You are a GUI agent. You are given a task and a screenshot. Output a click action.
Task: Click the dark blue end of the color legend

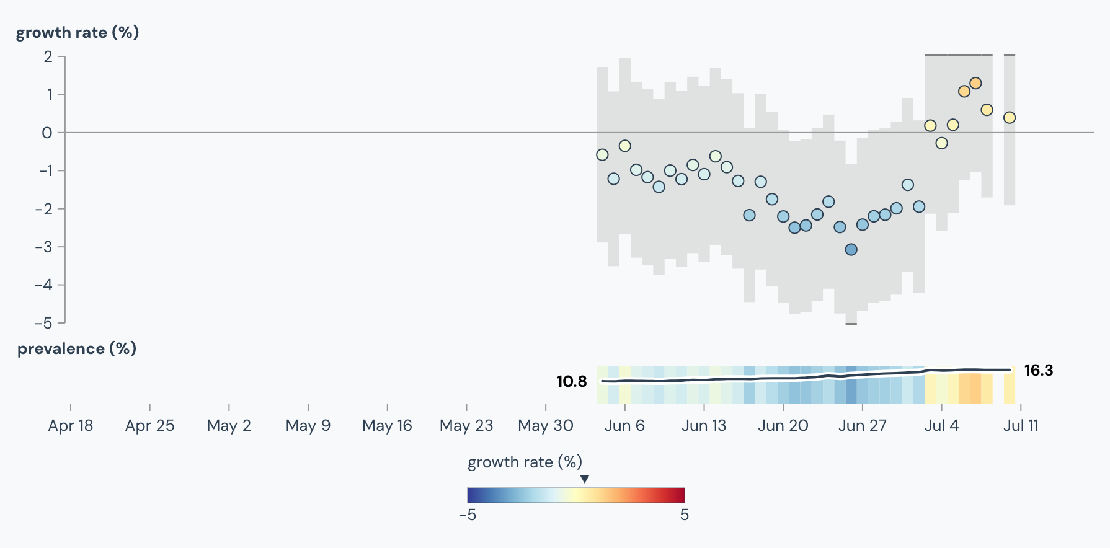(x=472, y=495)
